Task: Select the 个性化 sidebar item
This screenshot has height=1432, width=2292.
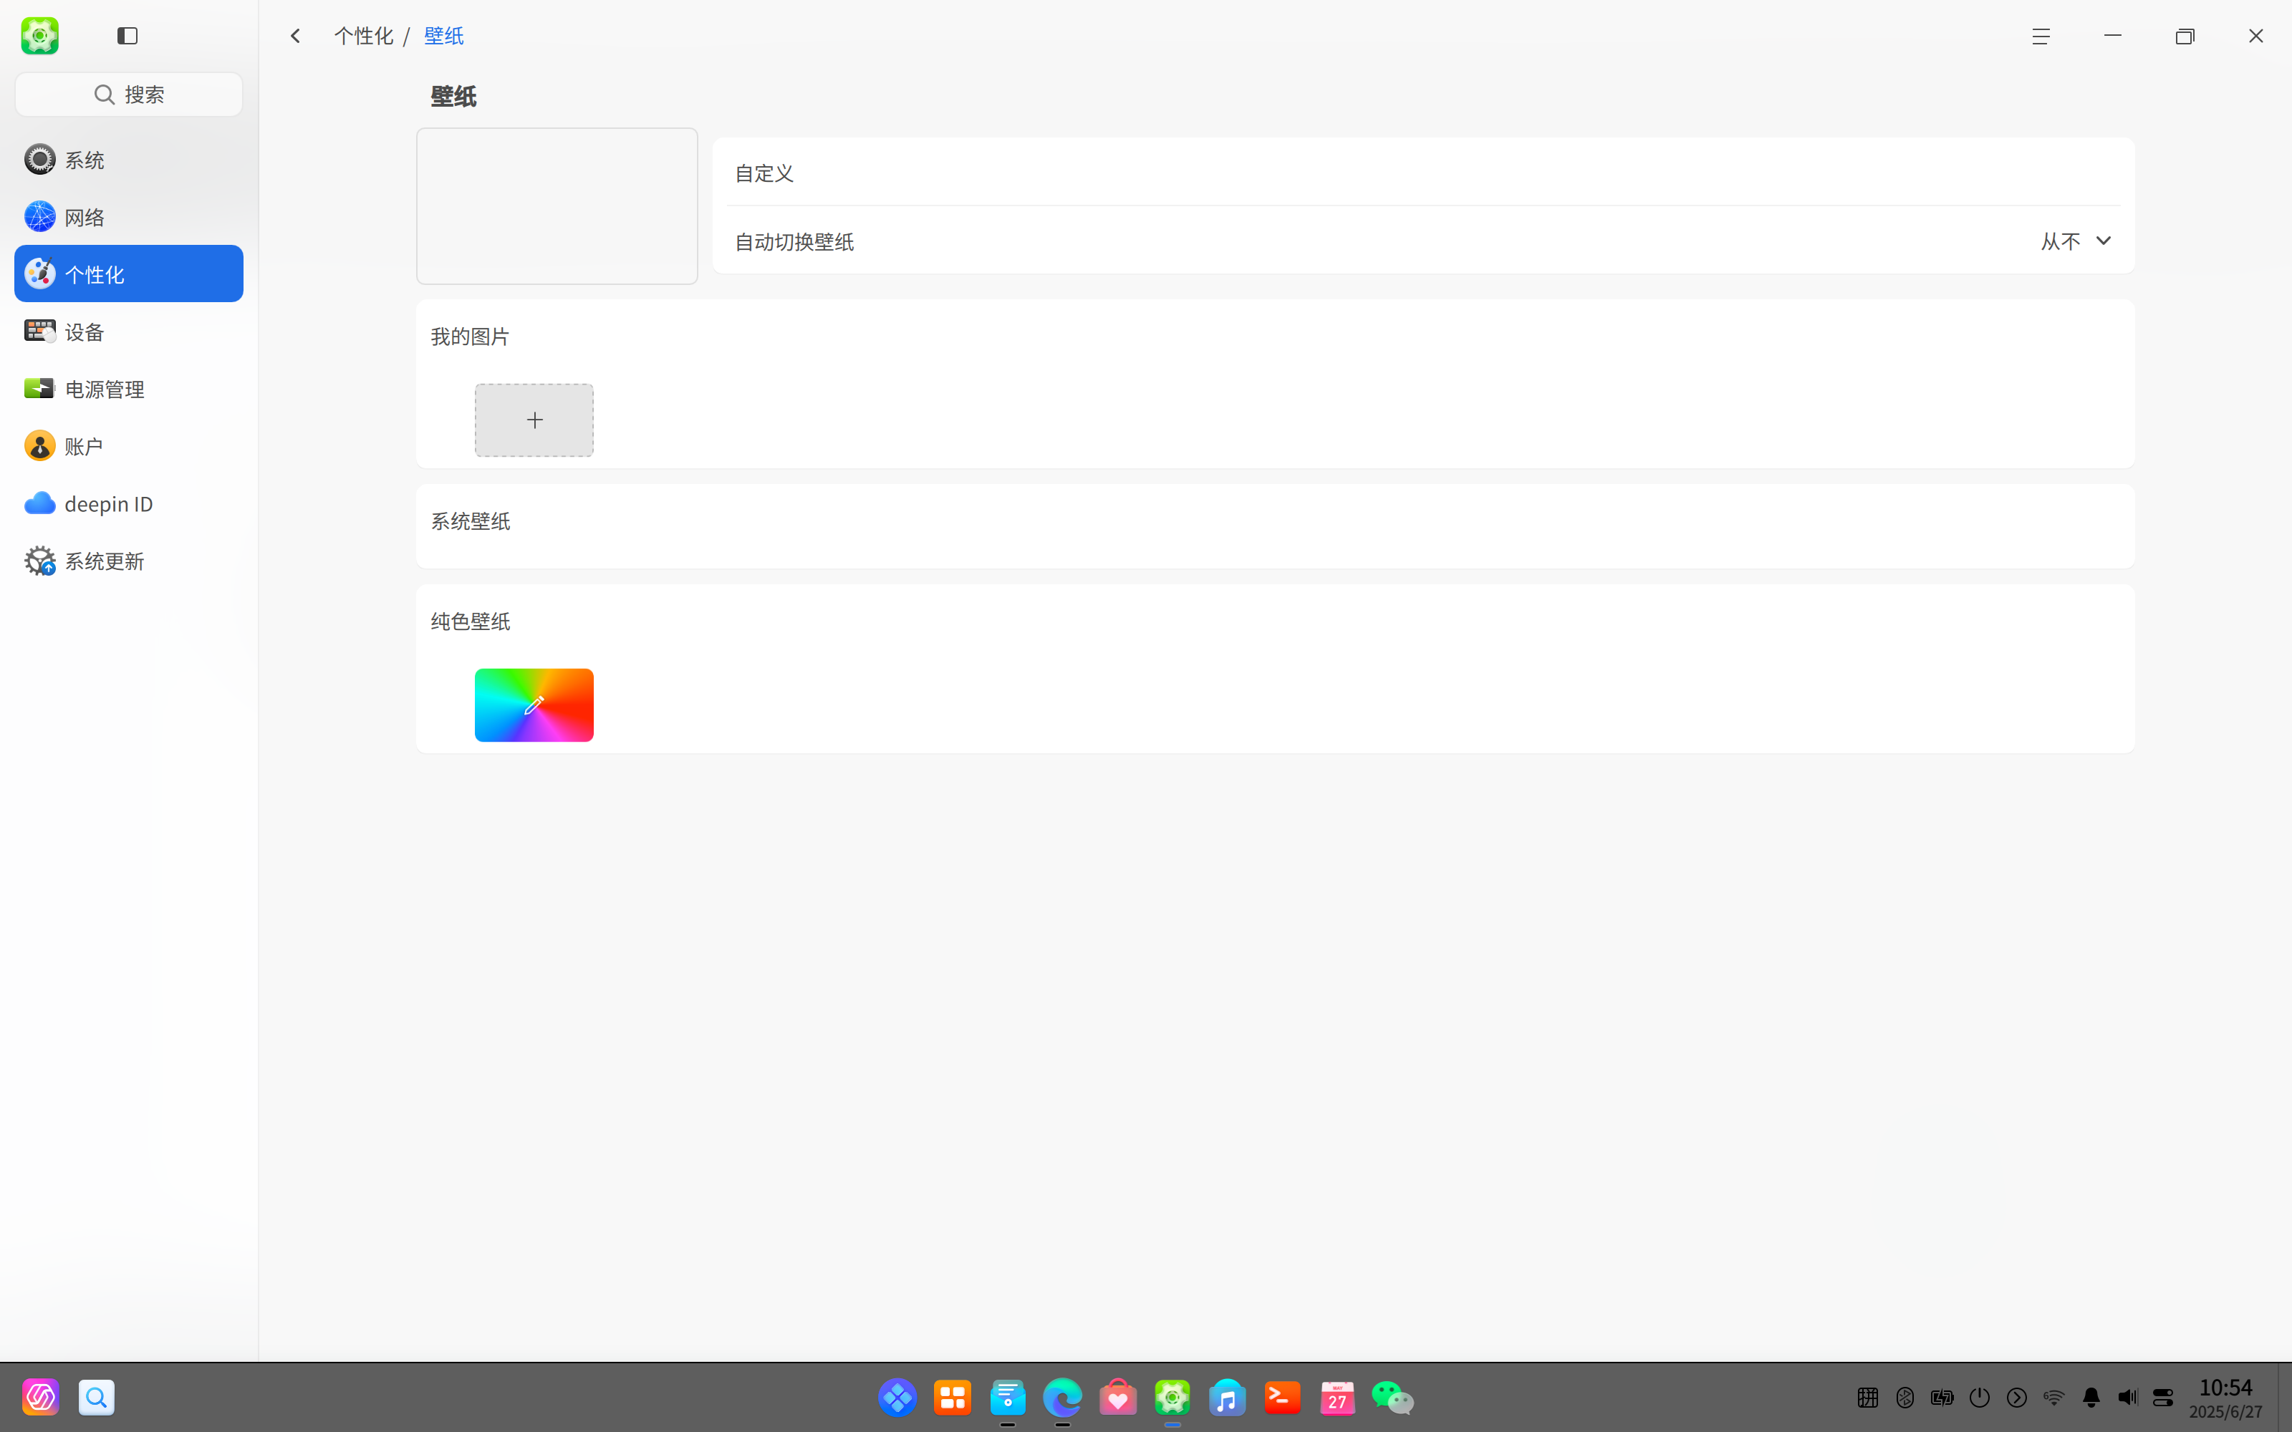Action: tap(129, 274)
